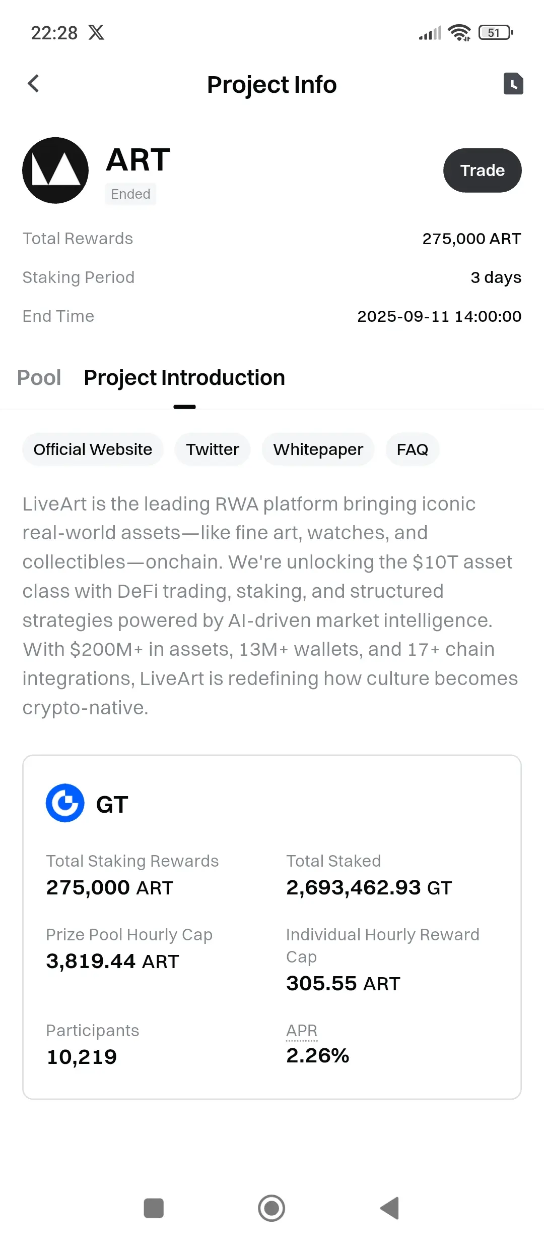Tap the GT token logo

click(65, 803)
